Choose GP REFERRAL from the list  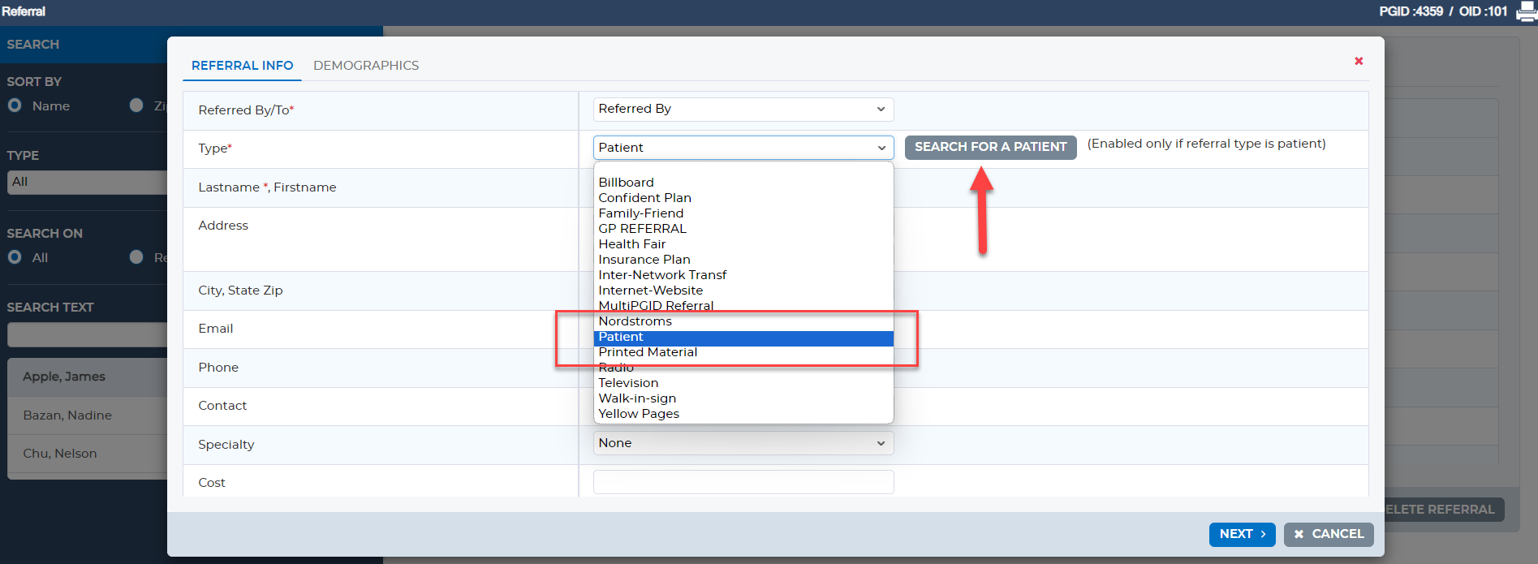642,229
